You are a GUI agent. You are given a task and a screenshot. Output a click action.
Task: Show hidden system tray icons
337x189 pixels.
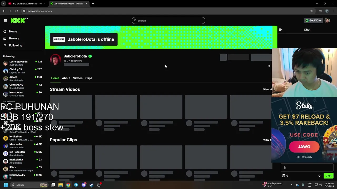pos(291,185)
